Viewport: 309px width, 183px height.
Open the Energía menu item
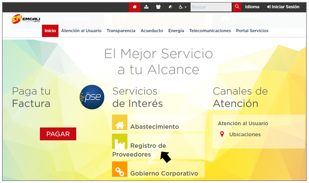coord(176,31)
